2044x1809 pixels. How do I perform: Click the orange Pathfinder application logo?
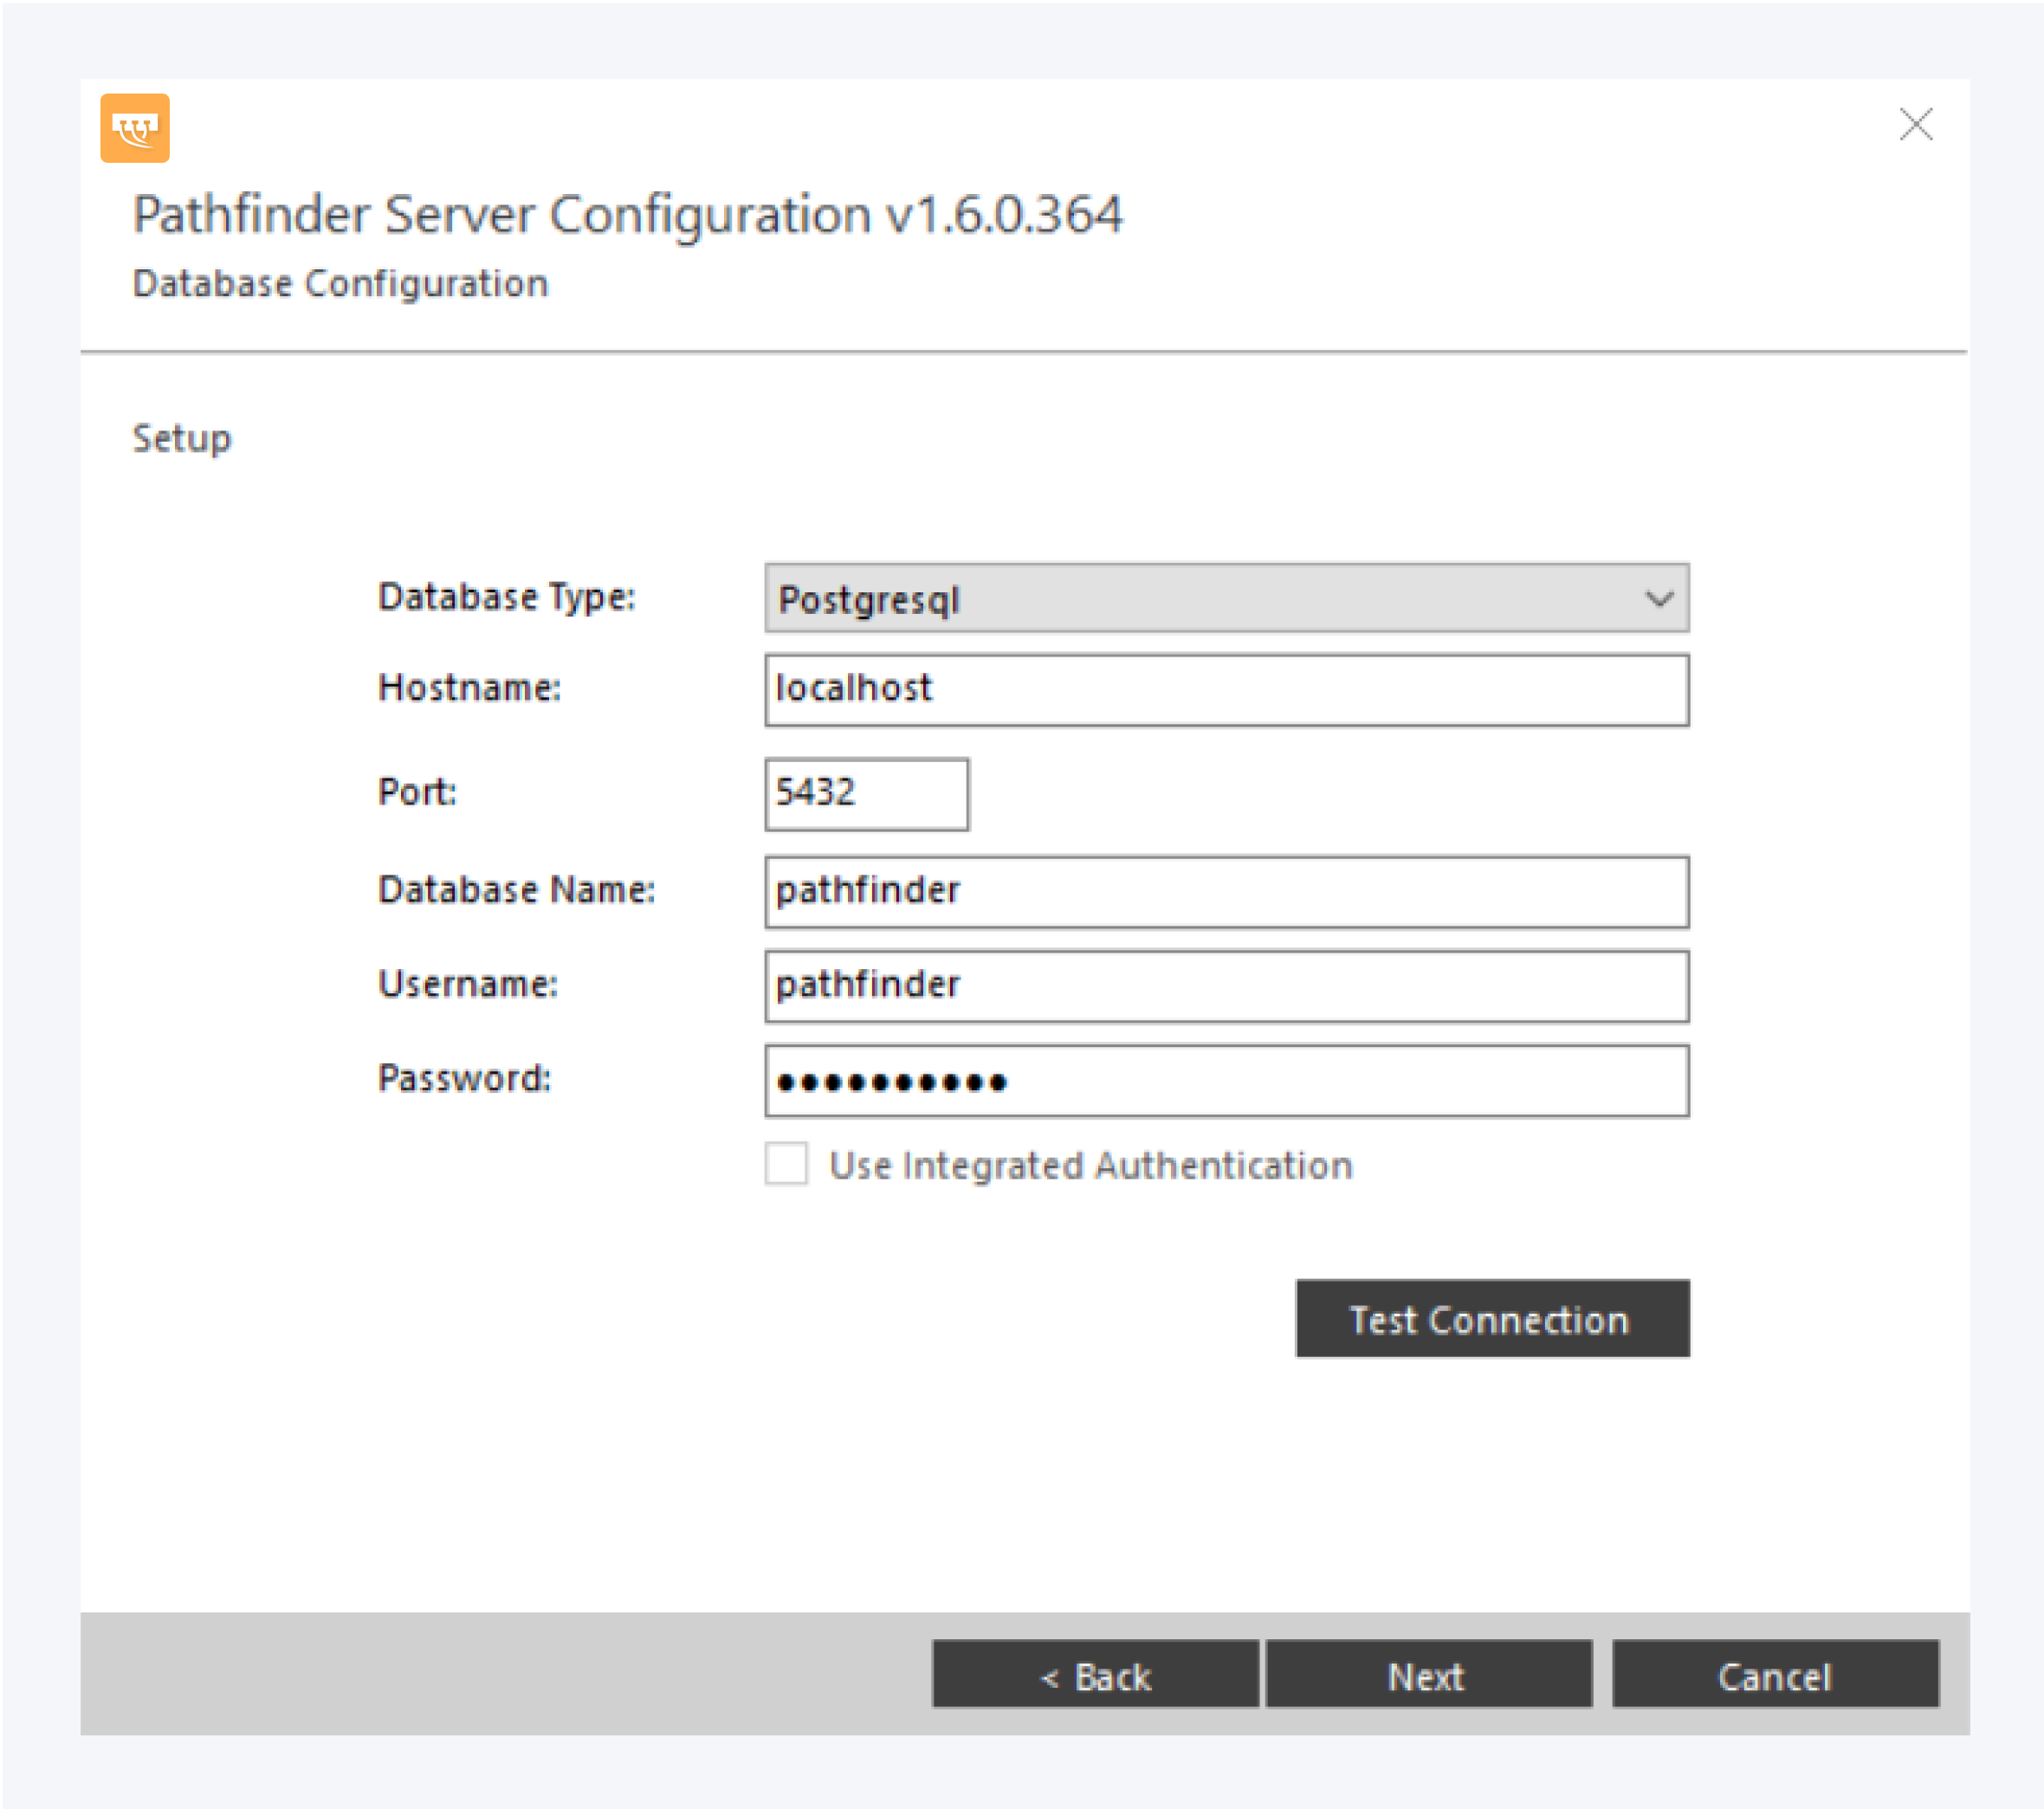[135, 128]
